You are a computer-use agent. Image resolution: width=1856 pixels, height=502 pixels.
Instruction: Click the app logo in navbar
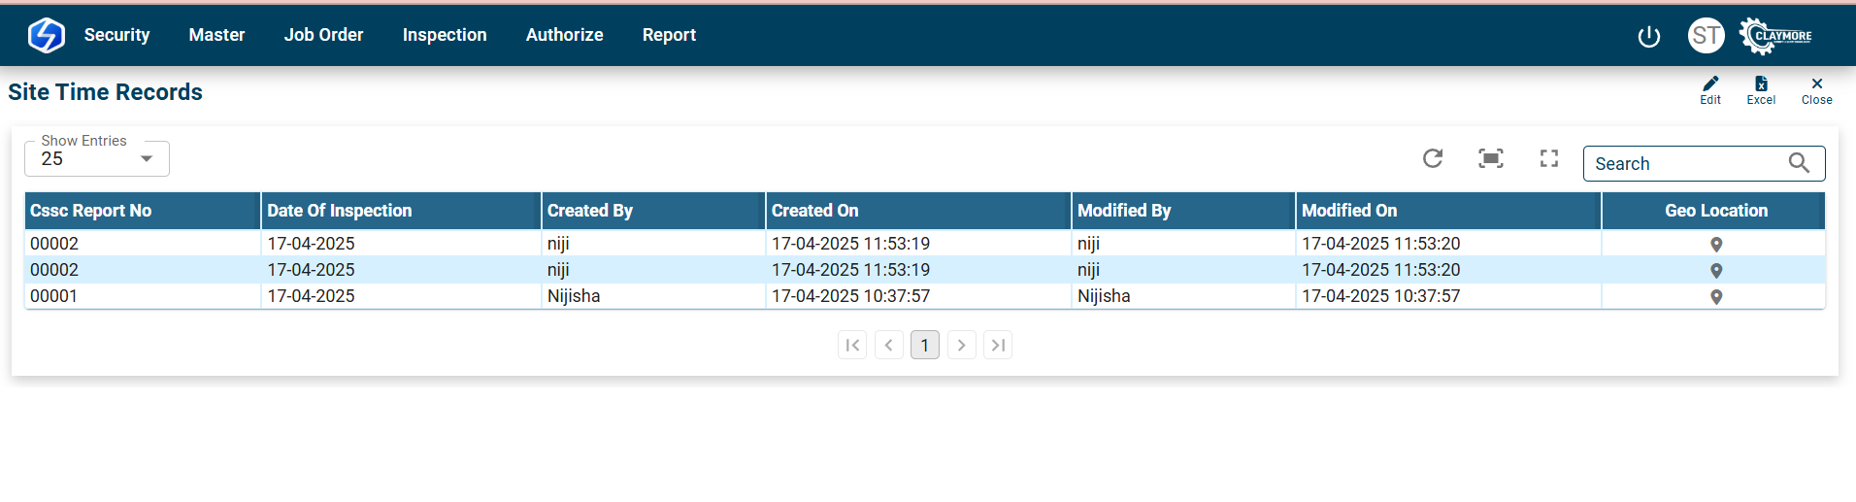(x=46, y=35)
